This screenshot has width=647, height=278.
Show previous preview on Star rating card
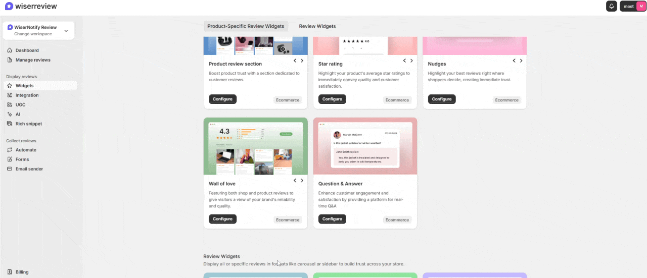coord(404,61)
